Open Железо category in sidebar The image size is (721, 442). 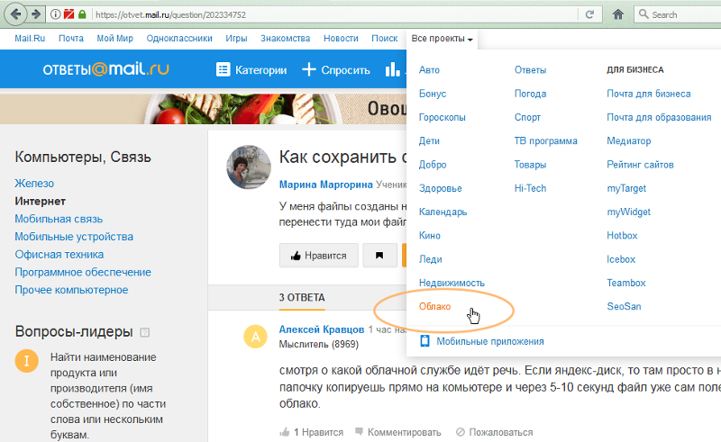[x=34, y=184]
